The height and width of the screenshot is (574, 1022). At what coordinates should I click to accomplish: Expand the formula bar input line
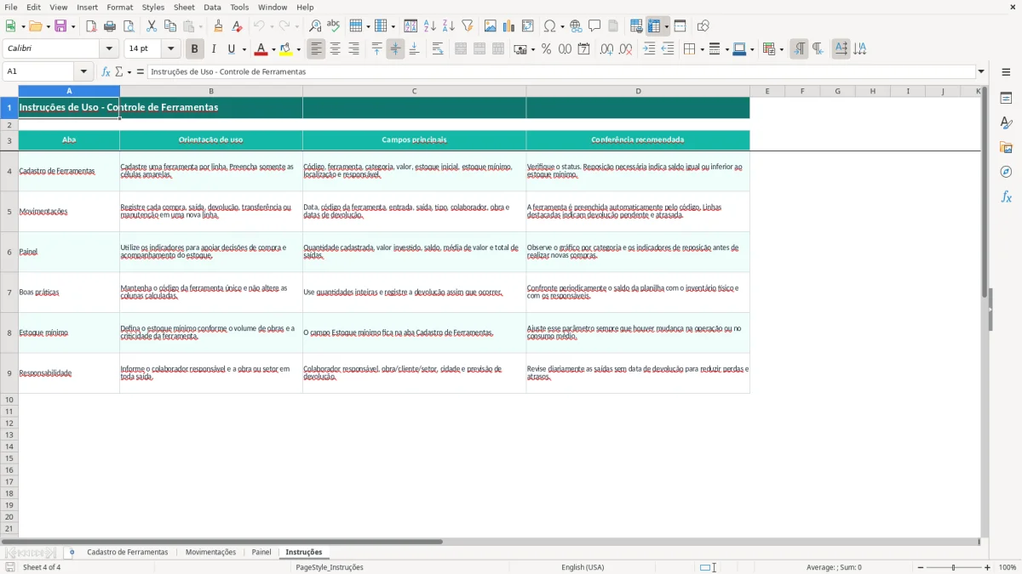982,71
